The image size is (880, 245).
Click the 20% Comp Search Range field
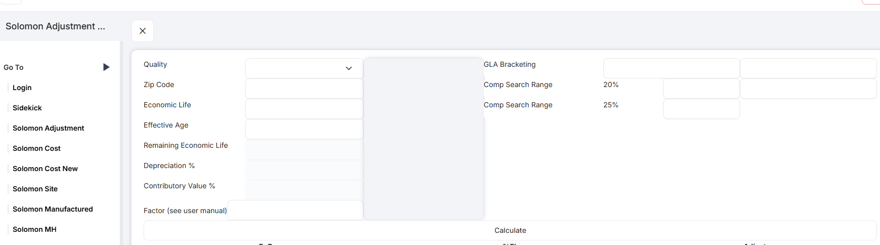pyautogui.click(x=701, y=89)
